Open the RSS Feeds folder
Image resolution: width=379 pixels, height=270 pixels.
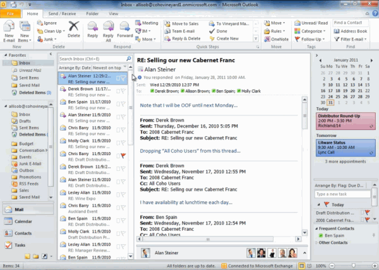pos(28,184)
